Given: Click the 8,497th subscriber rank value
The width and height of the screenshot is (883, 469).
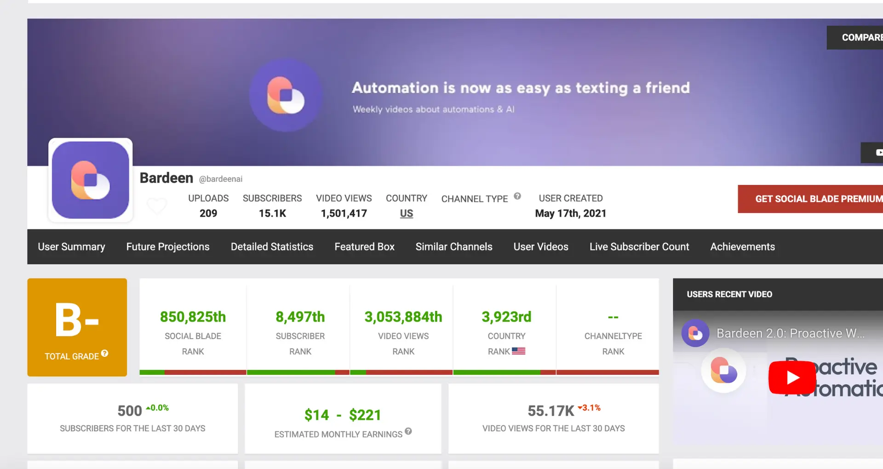Looking at the screenshot, I should tap(300, 317).
